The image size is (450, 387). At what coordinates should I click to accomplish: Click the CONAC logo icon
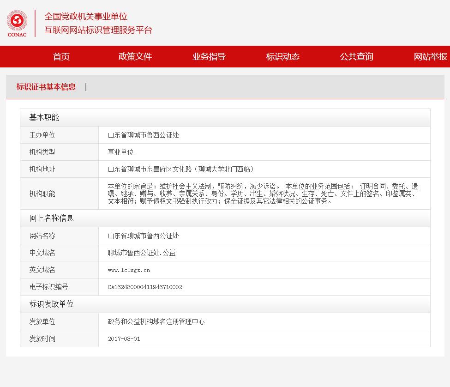[x=17, y=24]
